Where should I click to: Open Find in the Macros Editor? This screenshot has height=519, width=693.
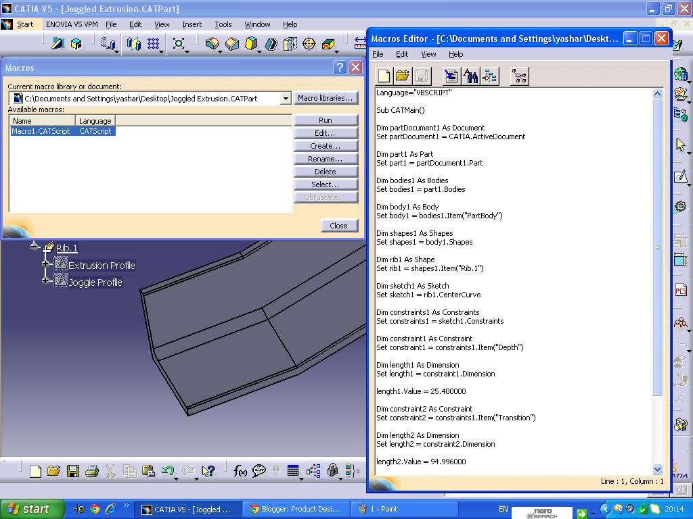(472, 76)
